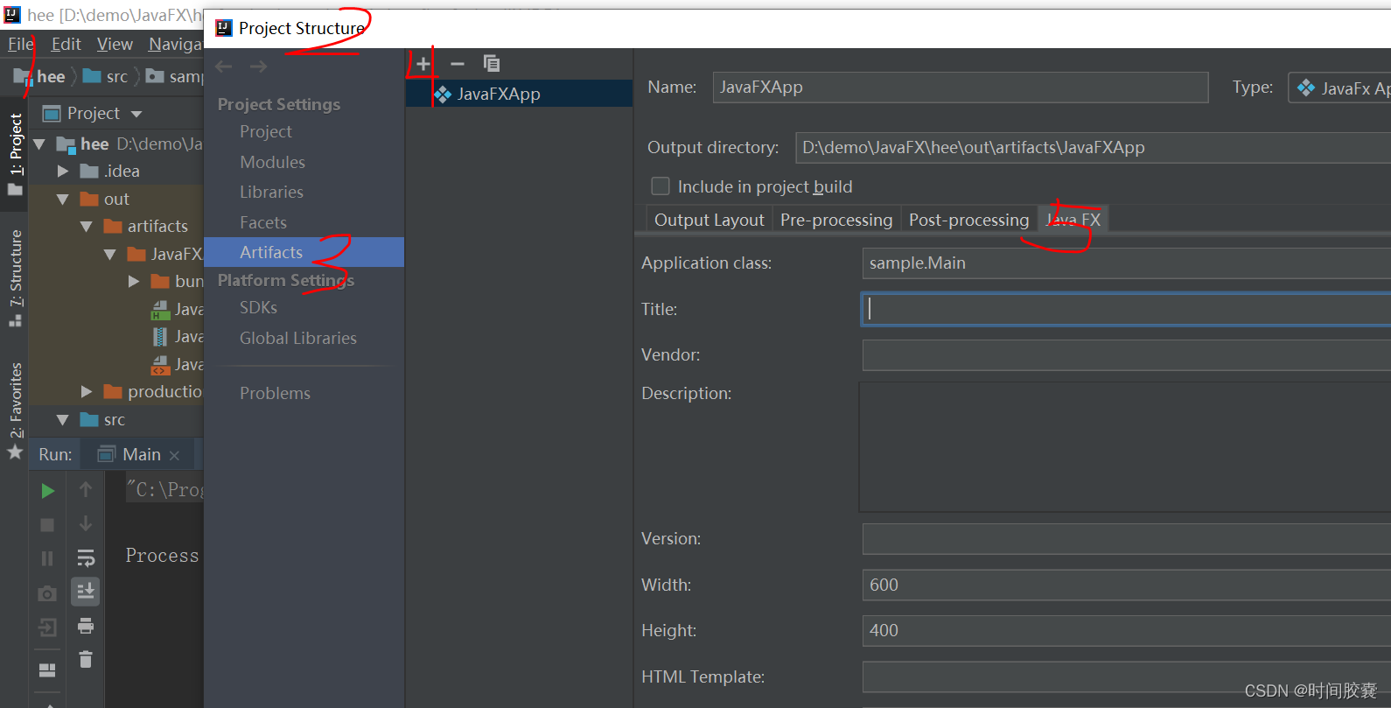
Task: Open the Libraries settings page
Action: 271,192
